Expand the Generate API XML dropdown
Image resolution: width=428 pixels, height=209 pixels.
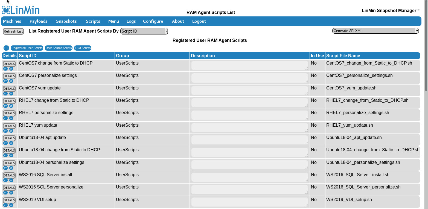pos(375,31)
